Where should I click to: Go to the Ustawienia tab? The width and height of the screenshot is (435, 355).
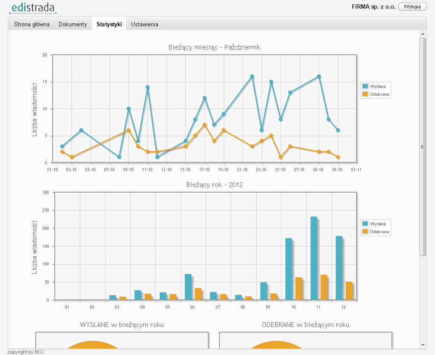(x=144, y=24)
